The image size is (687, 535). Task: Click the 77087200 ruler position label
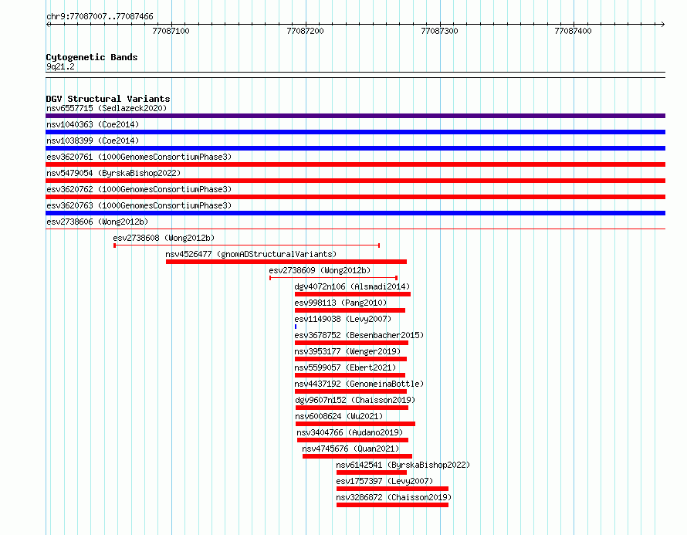point(306,31)
